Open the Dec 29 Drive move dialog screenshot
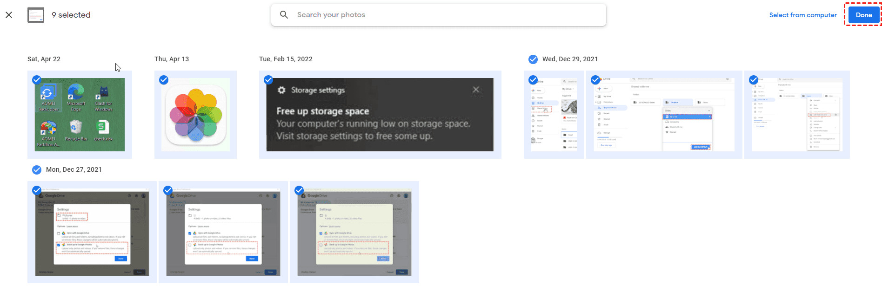The image size is (882, 305). (x=664, y=115)
